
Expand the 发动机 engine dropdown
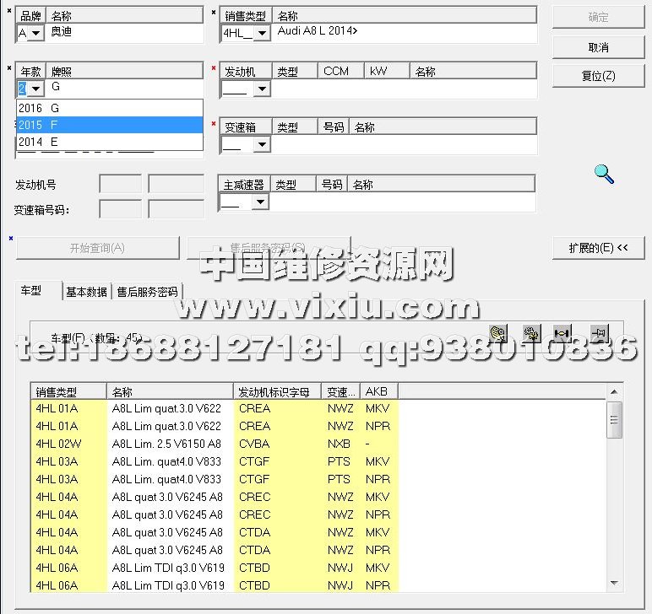point(261,89)
